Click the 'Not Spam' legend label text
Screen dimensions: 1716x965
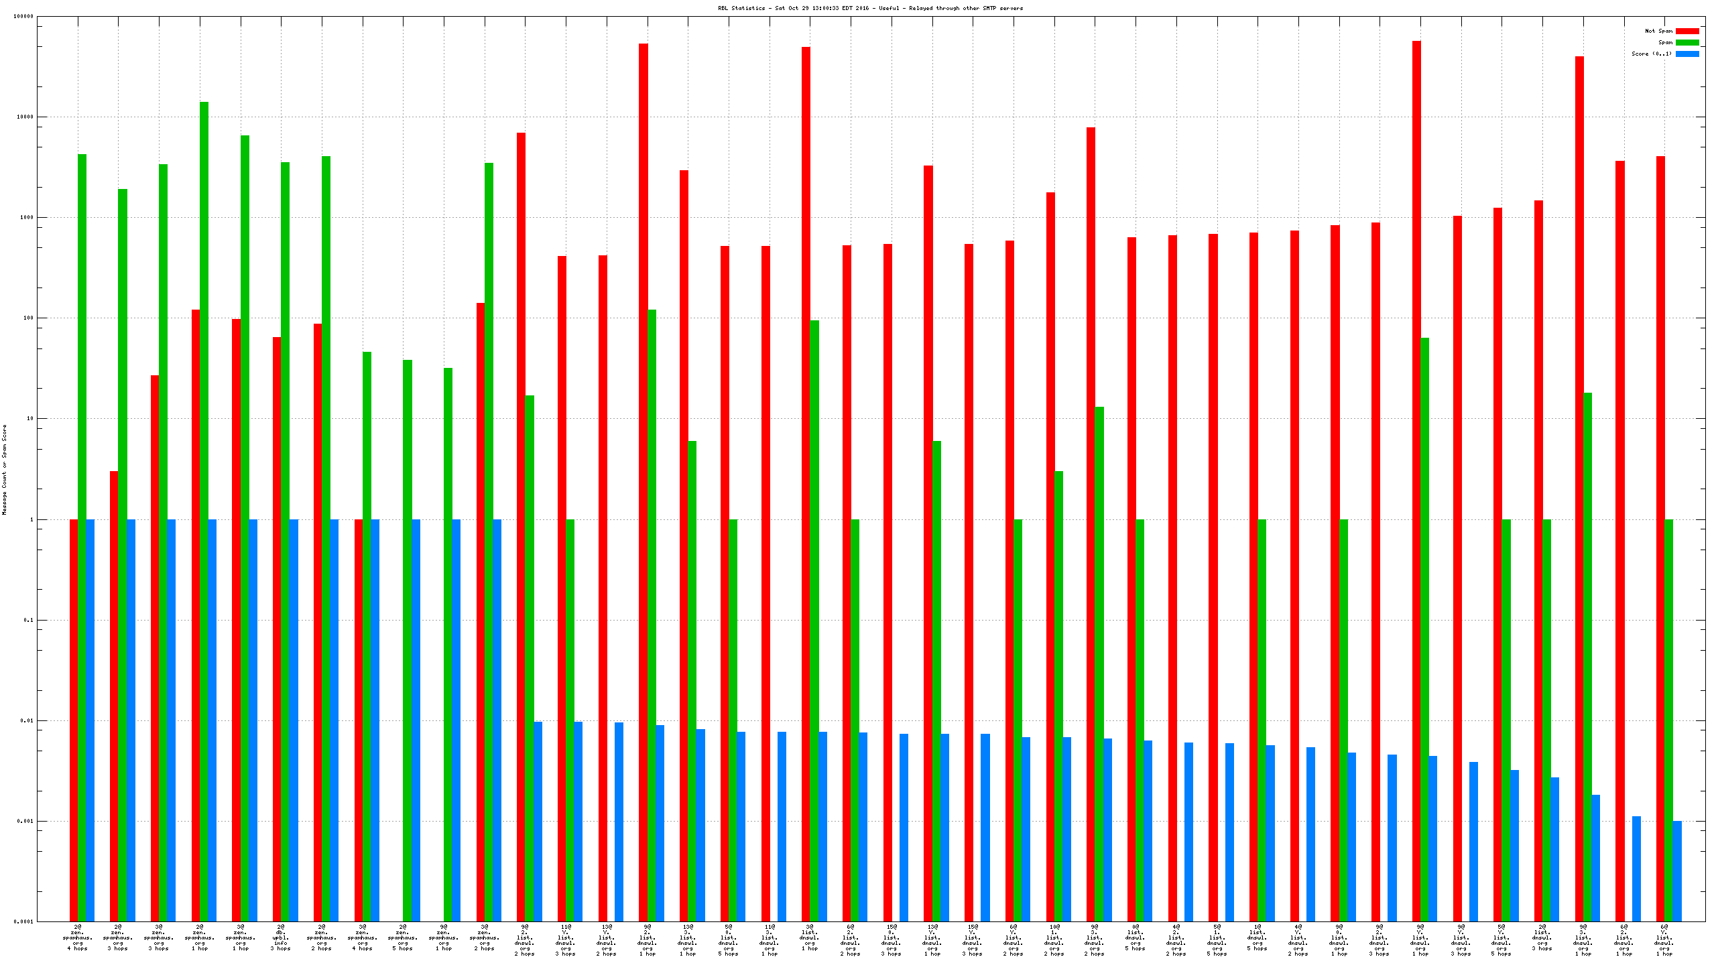pyautogui.click(x=1658, y=31)
